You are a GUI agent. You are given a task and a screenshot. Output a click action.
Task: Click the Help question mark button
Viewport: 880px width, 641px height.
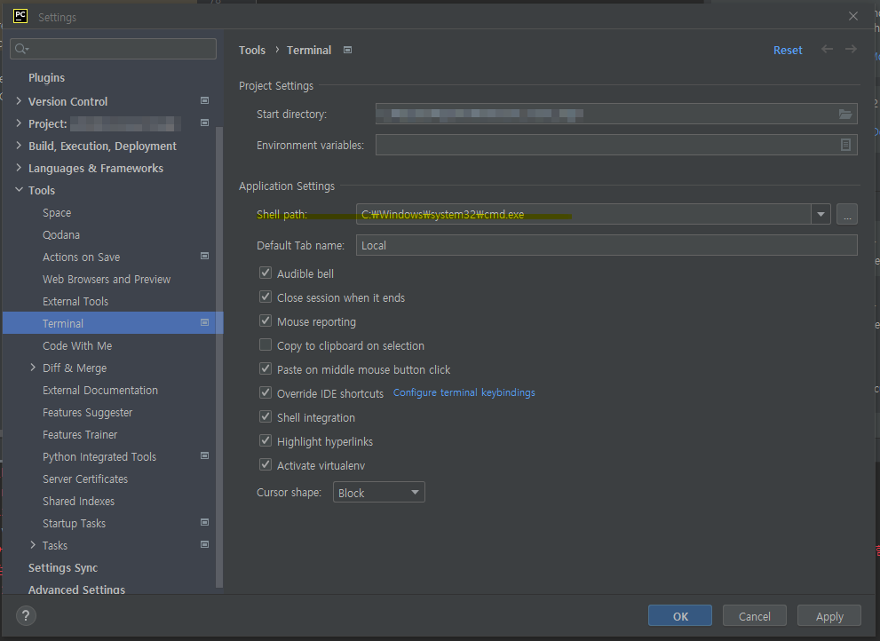point(26,616)
